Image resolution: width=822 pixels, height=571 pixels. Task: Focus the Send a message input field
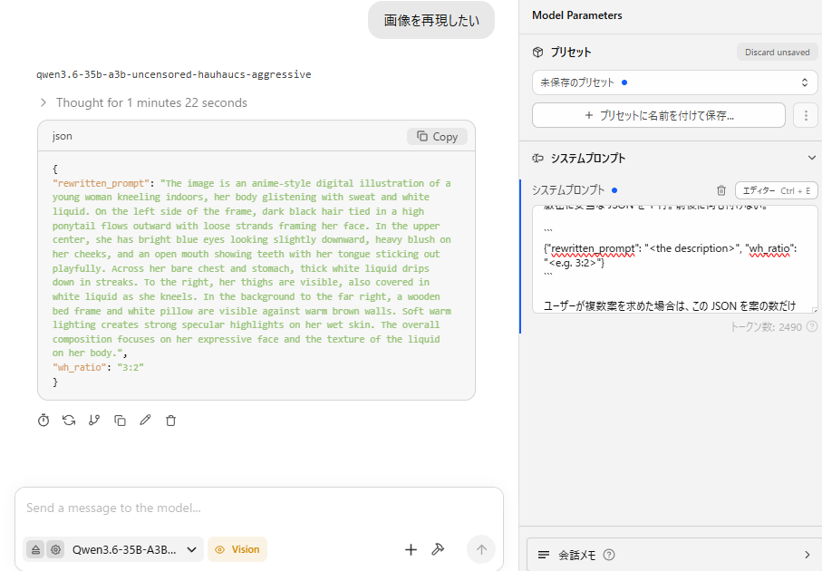[259, 508]
